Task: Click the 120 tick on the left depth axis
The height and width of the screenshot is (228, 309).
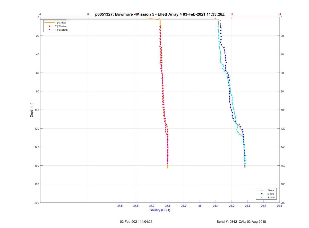Action: tap(37, 129)
